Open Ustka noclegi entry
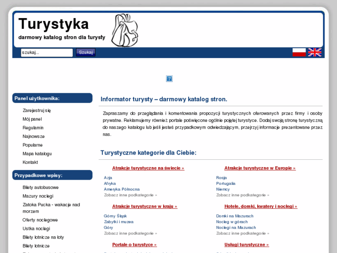The width and height of the screenshot is (337, 253). (x=36, y=228)
